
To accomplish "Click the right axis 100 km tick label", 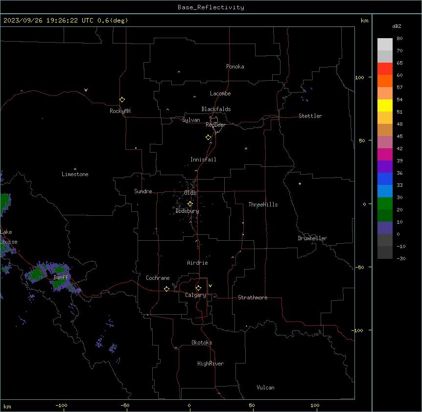I will click(x=359, y=77).
